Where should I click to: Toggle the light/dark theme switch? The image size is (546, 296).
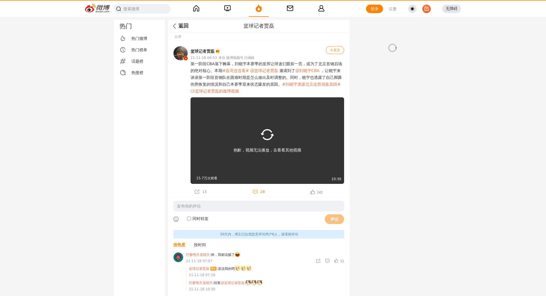point(412,9)
